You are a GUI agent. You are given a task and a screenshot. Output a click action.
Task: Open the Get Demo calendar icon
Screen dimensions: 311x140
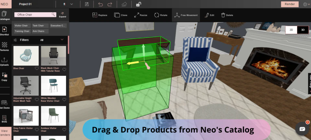pos(4,103)
